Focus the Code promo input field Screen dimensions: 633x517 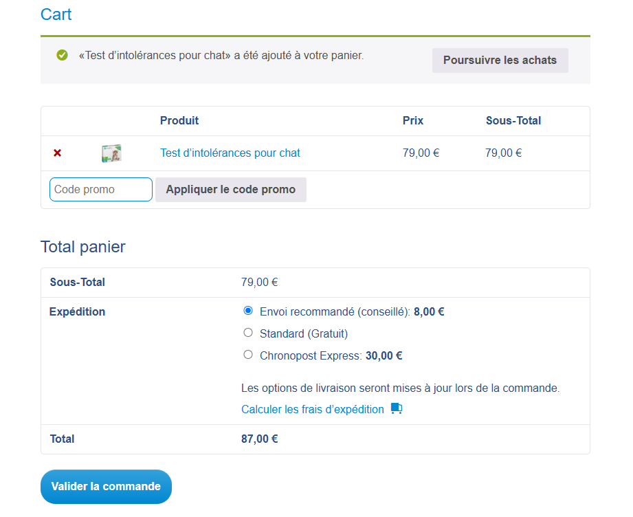(x=101, y=190)
